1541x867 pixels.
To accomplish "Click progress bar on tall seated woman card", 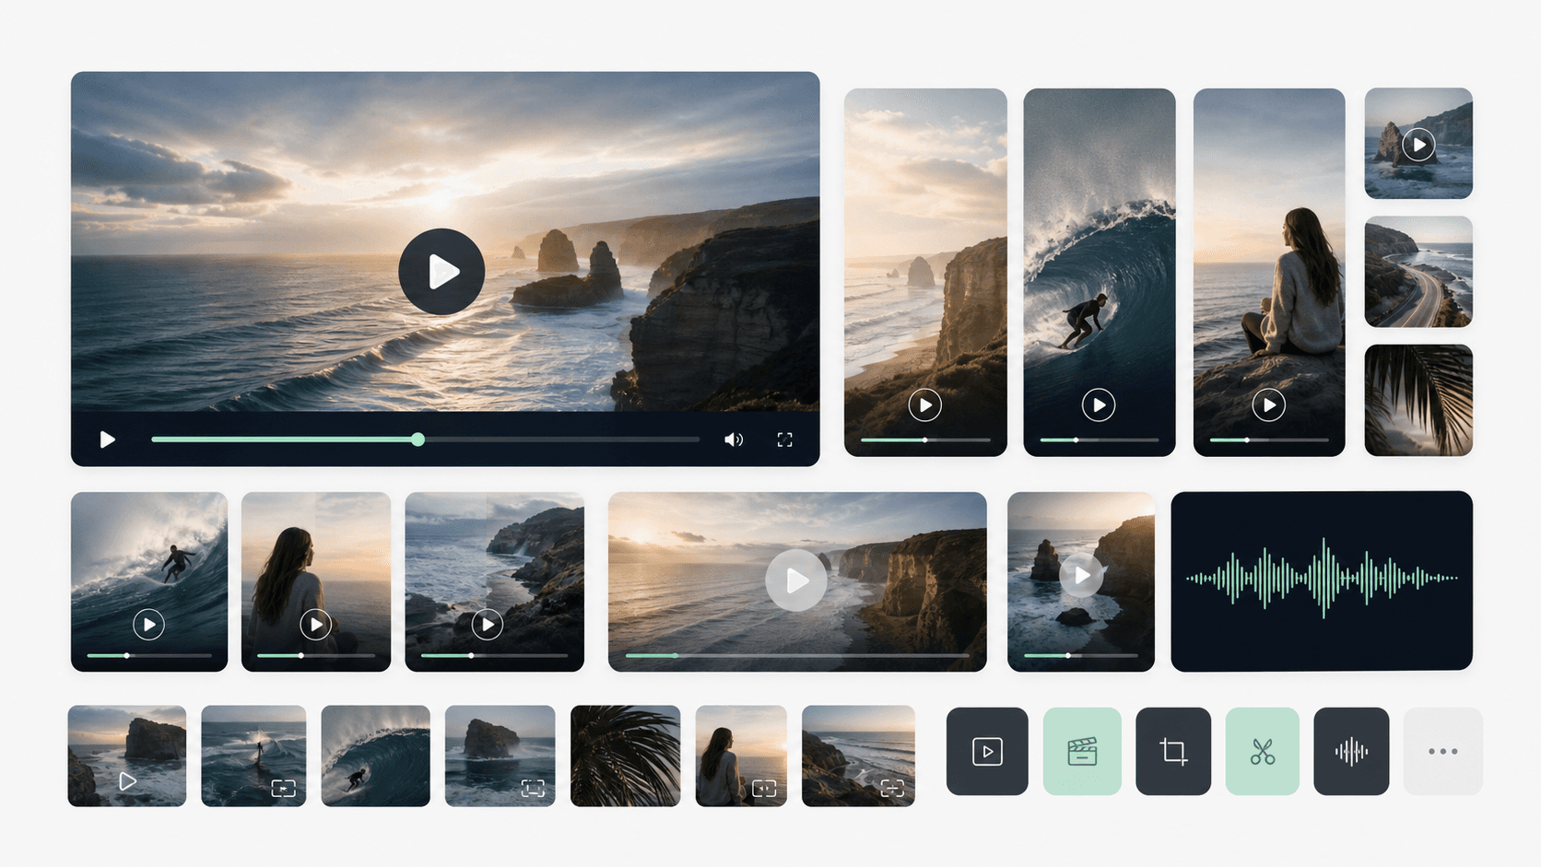I will 1269,440.
